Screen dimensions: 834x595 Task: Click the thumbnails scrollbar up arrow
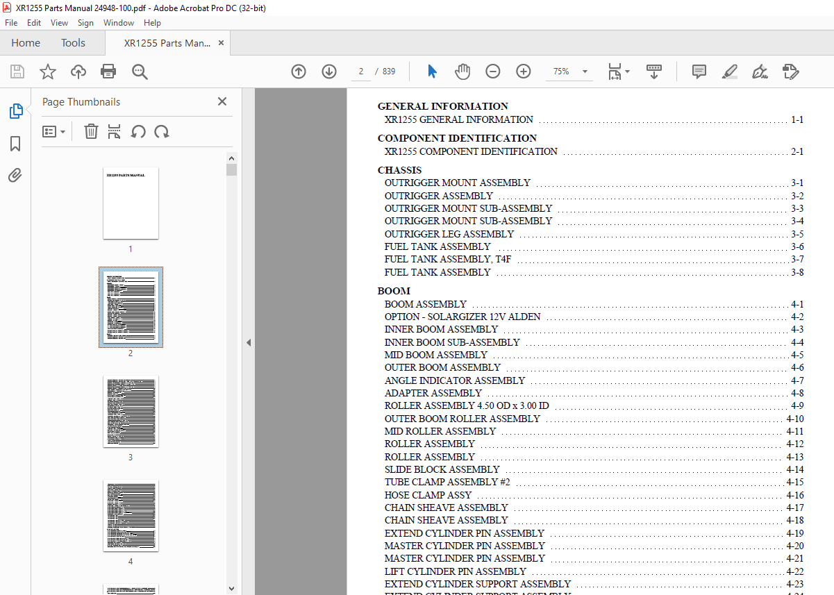(x=232, y=158)
